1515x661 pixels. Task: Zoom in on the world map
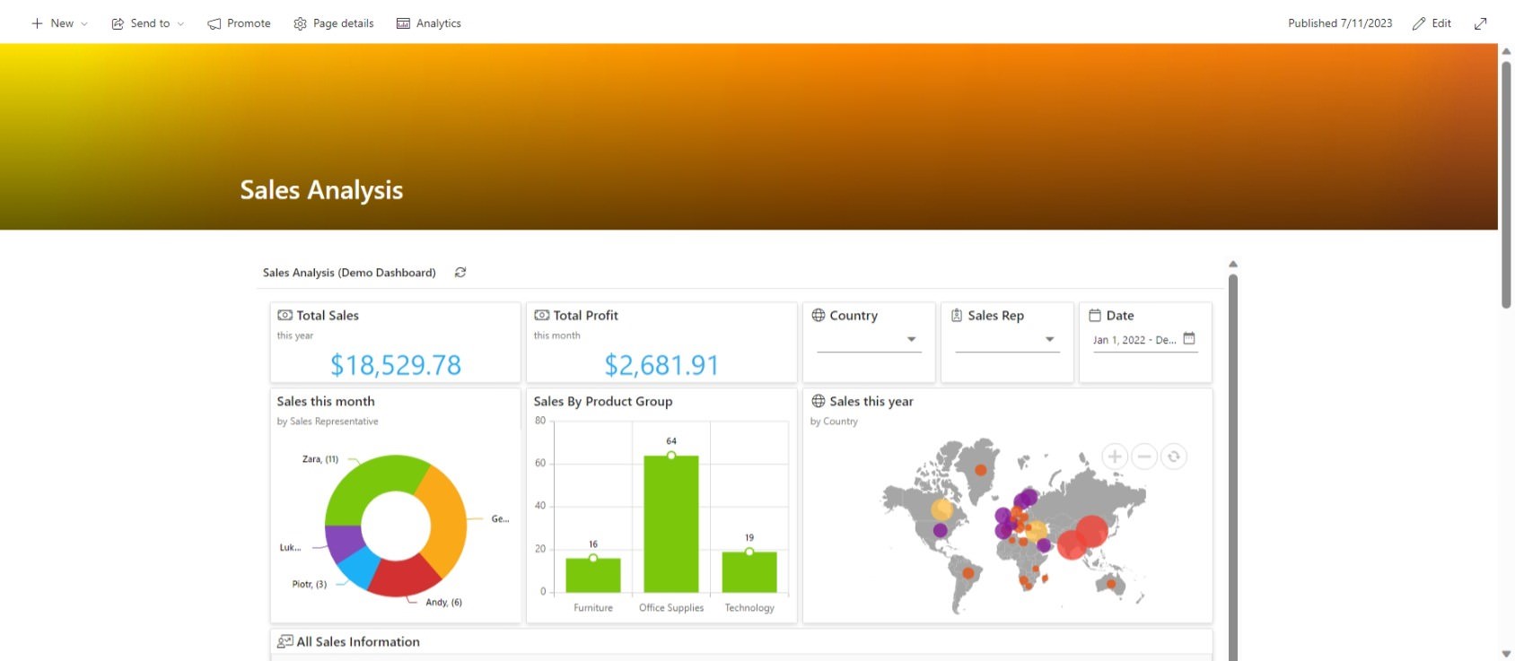(x=1114, y=457)
